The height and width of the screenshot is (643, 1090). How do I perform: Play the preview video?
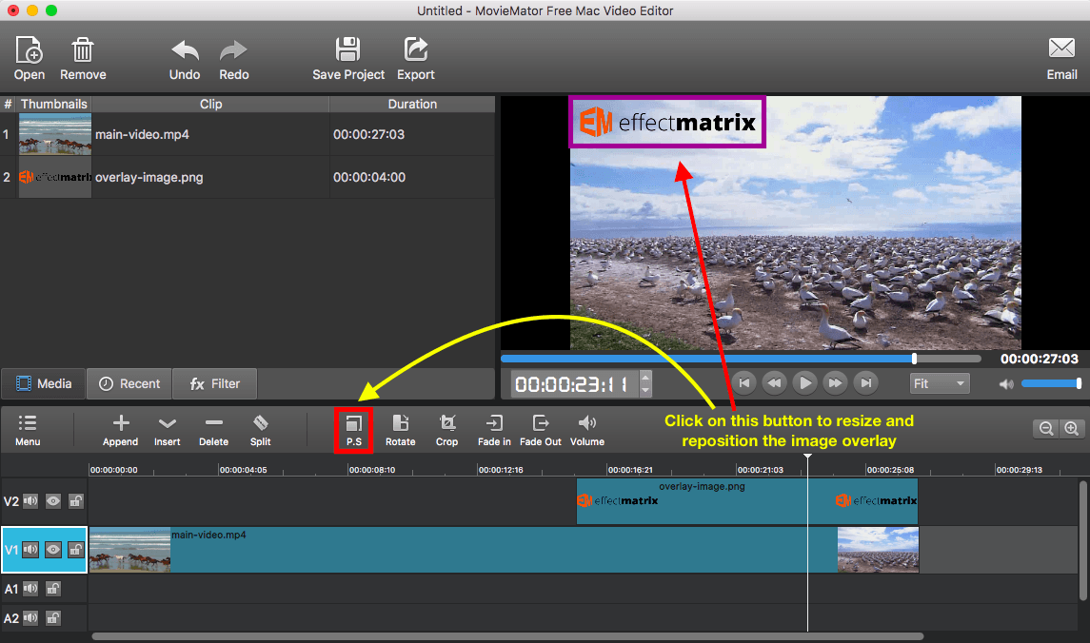click(x=805, y=382)
